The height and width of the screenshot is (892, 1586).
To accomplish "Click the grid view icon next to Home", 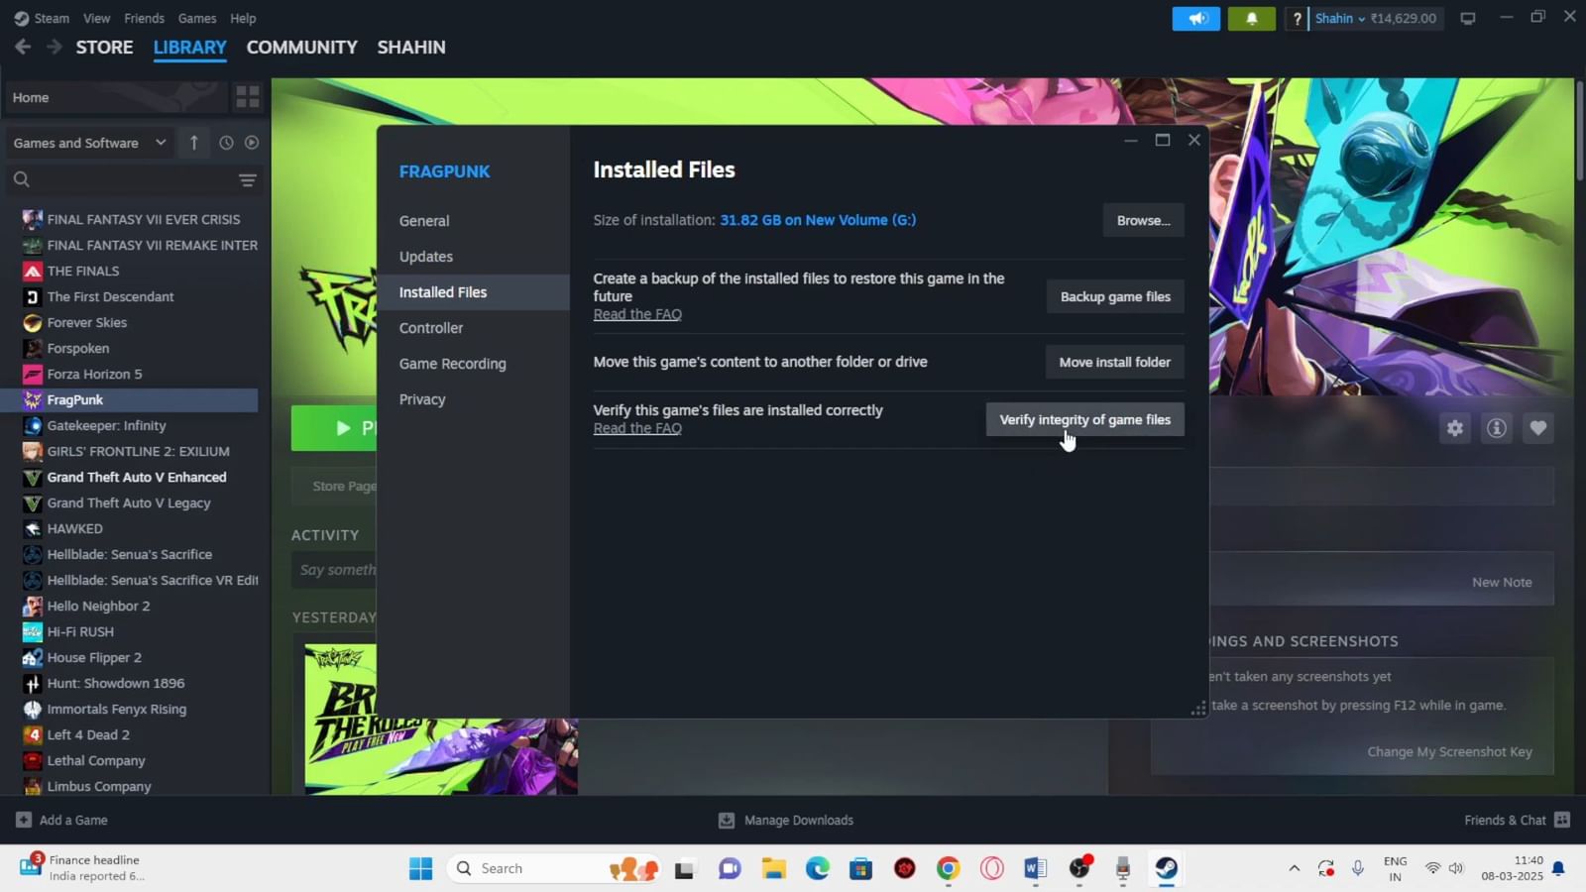I will [x=248, y=97].
